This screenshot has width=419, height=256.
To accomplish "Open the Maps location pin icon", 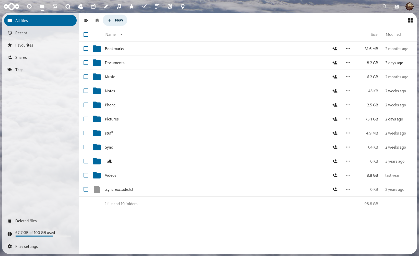I will click(183, 6).
